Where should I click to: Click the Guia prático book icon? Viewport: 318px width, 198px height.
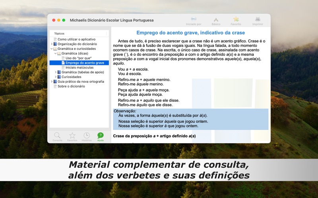(x=55, y=82)
